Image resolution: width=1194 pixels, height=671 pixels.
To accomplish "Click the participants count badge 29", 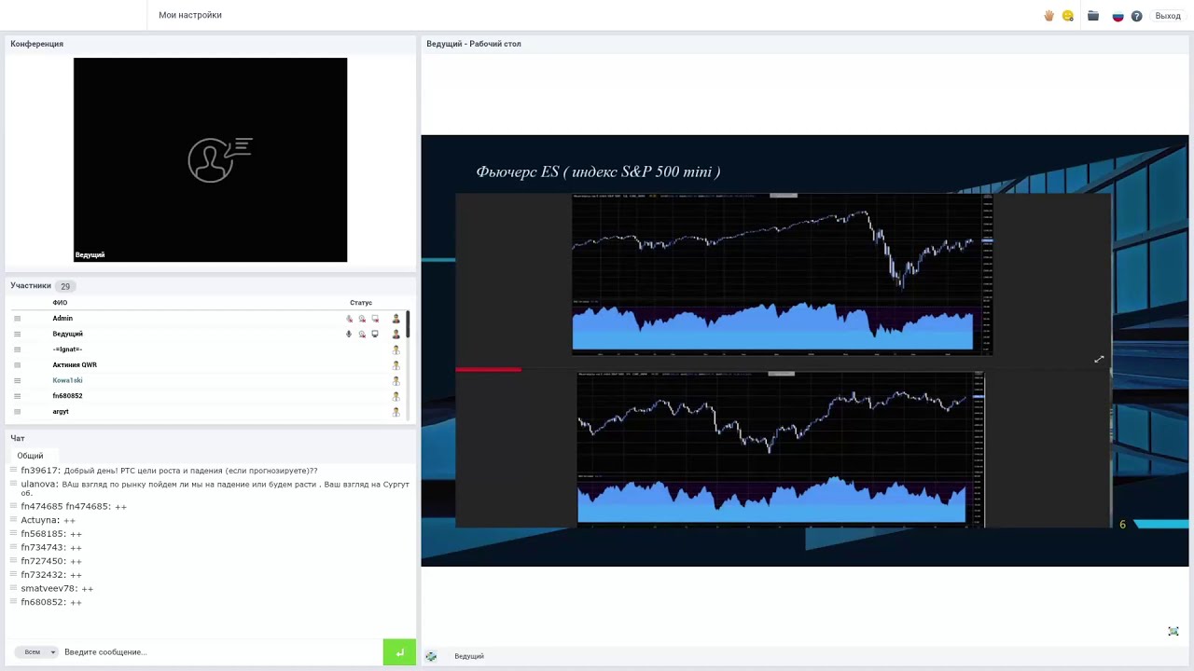I will point(65,286).
